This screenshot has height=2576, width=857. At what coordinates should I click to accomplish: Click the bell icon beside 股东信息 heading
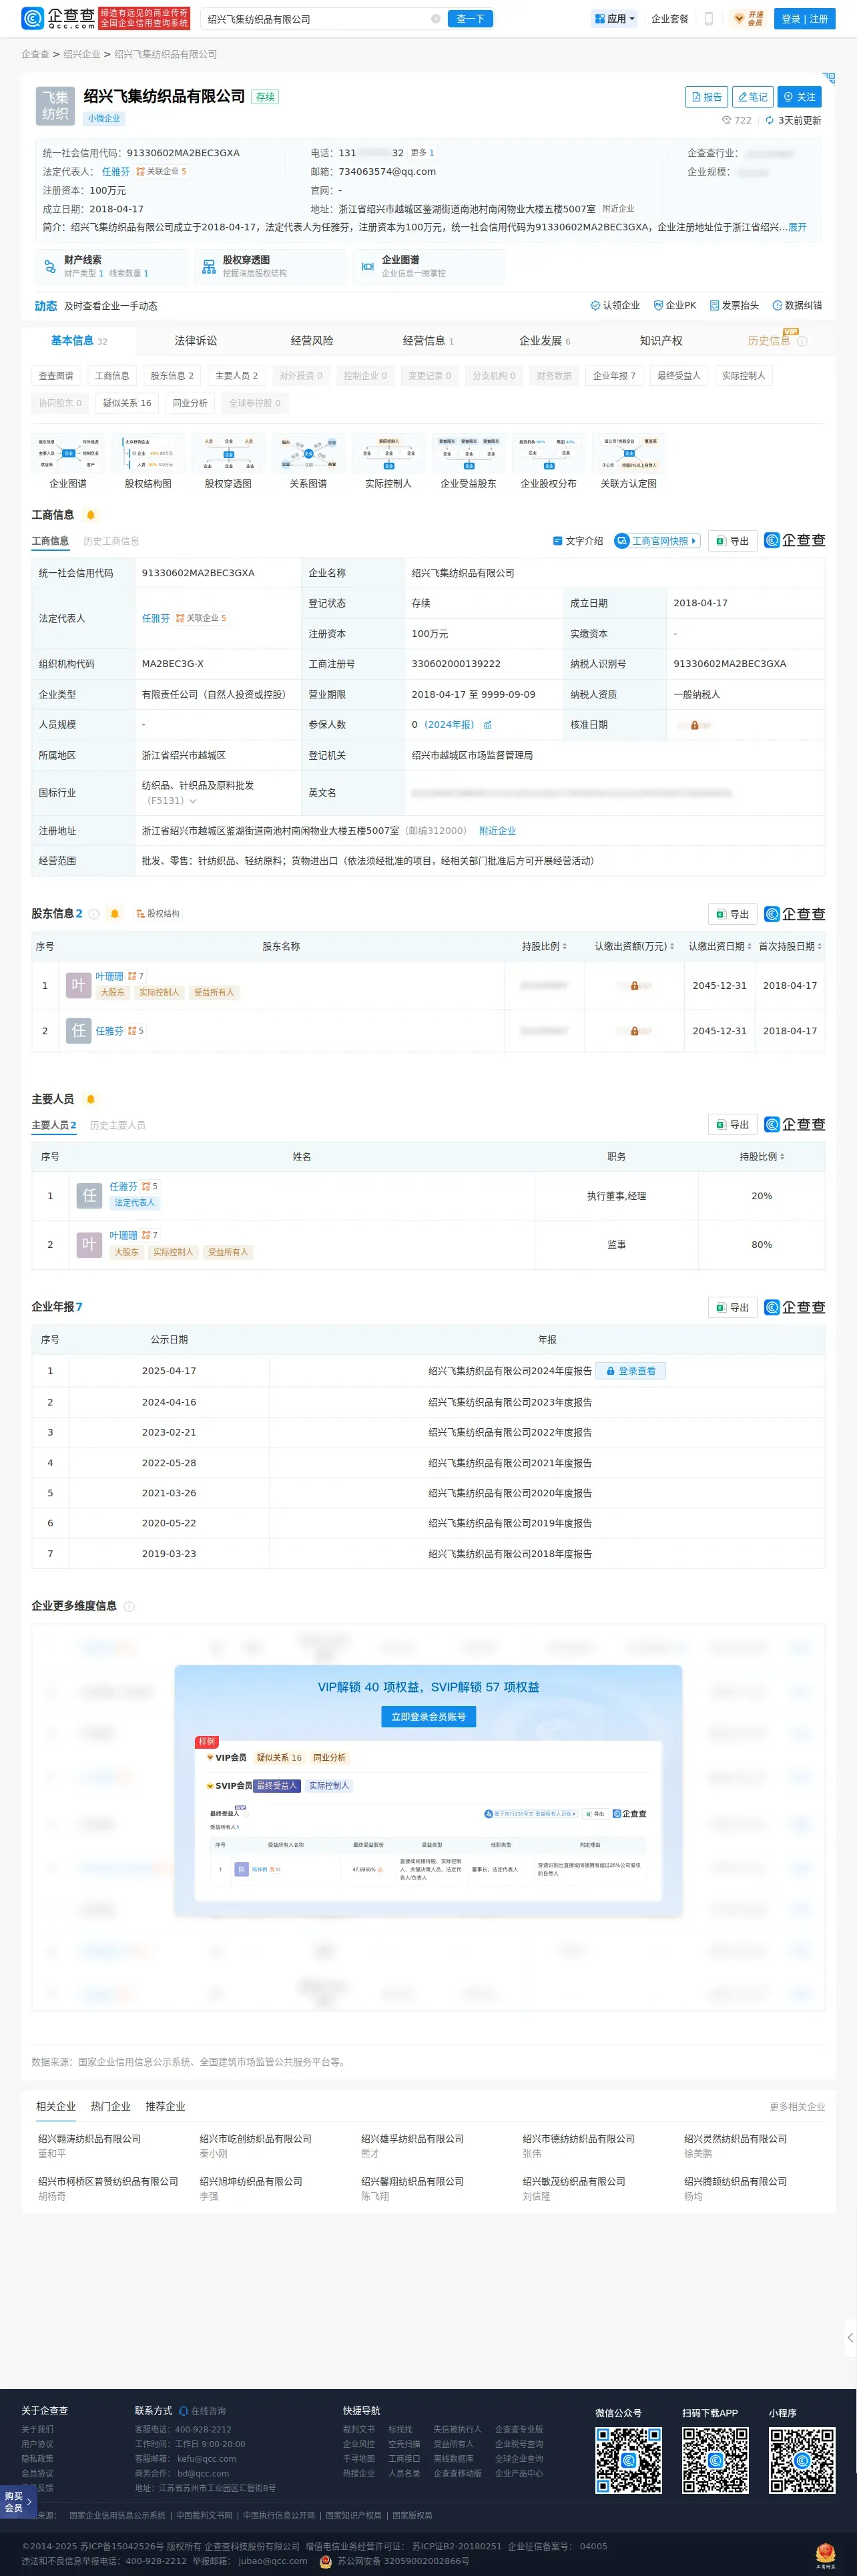(x=114, y=914)
